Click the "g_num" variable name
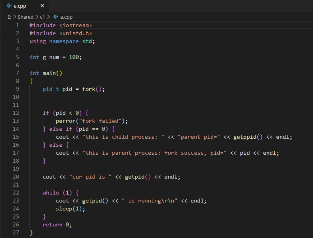This screenshot has width=313, height=238. (x=51, y=57)
